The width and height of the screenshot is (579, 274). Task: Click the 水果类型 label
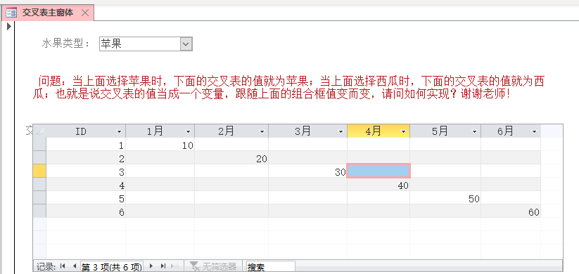point(66,44)
